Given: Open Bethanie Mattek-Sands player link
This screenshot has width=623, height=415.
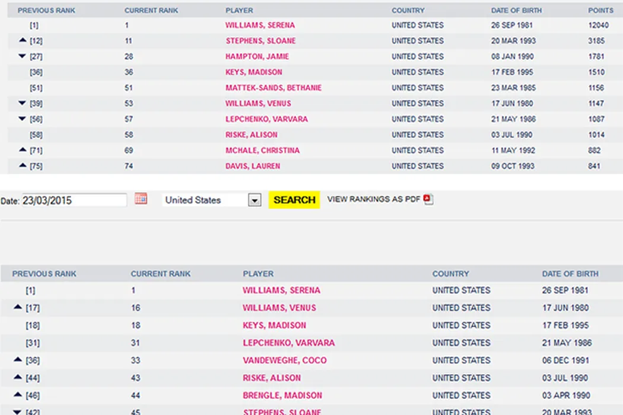Looking at the screenshot, I should [273, 88].
